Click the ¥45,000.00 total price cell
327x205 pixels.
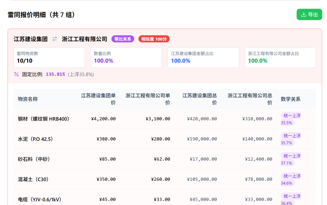pyautogui.click(x=203, y=200)
